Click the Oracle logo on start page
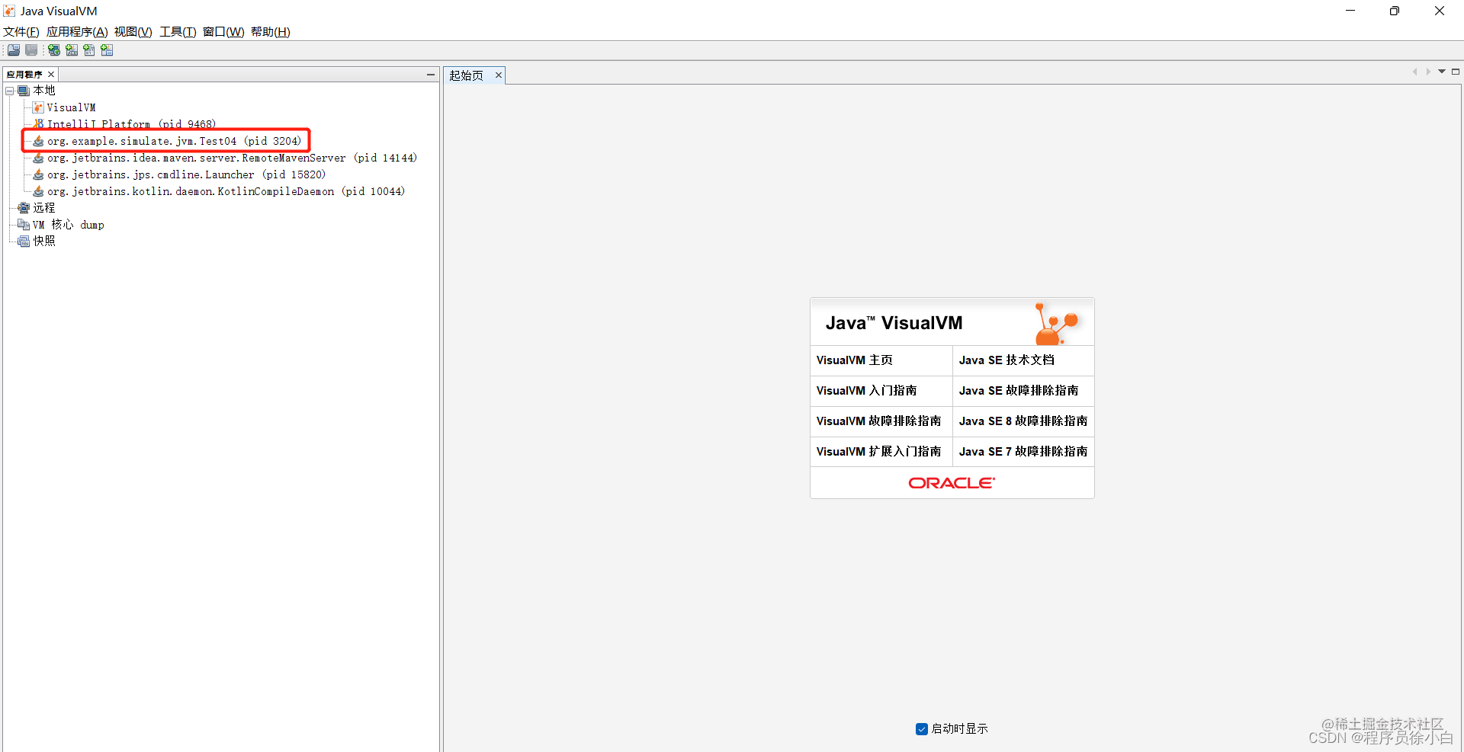Image resolution: width=1464 pixels, height=752 pixels. [952, 483]
